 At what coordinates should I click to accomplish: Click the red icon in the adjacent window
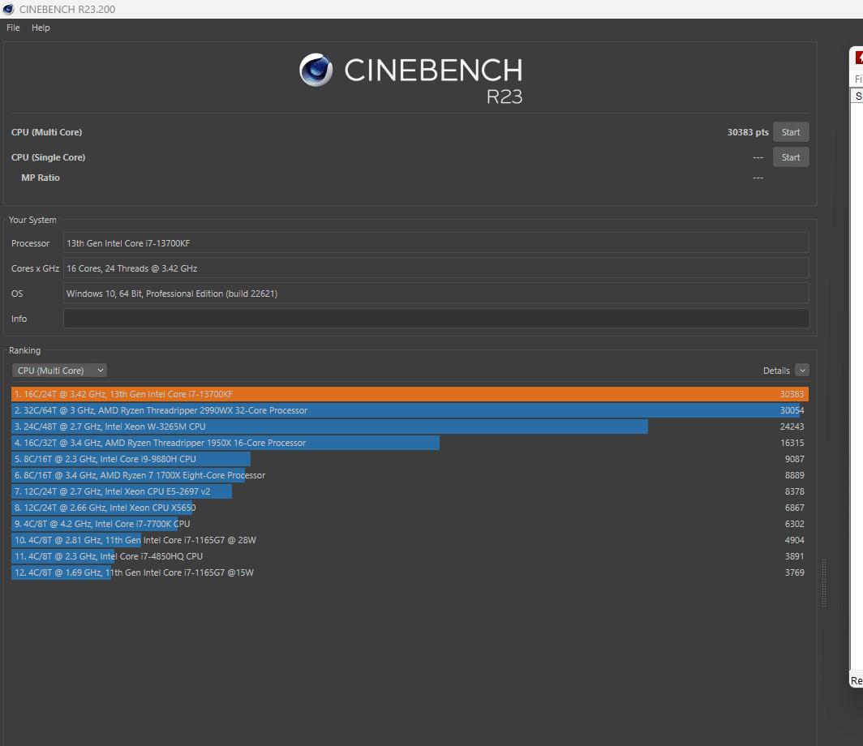click(859, 58)
